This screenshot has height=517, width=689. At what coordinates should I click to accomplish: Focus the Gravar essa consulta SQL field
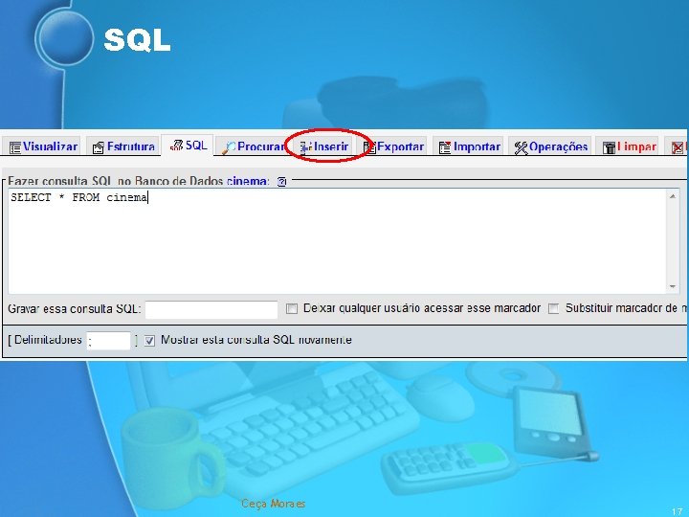pyautogui.click(x=211, y=309)
